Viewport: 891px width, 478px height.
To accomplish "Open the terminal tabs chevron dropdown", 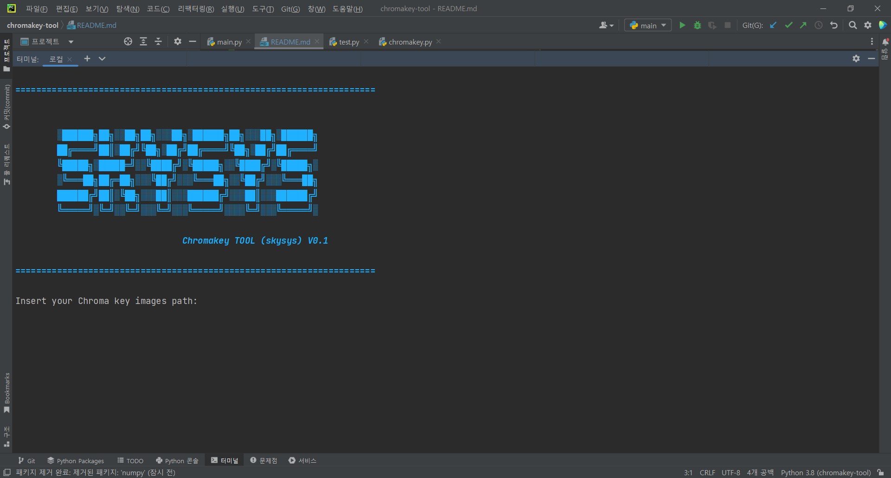I will (x=102, y=59).
